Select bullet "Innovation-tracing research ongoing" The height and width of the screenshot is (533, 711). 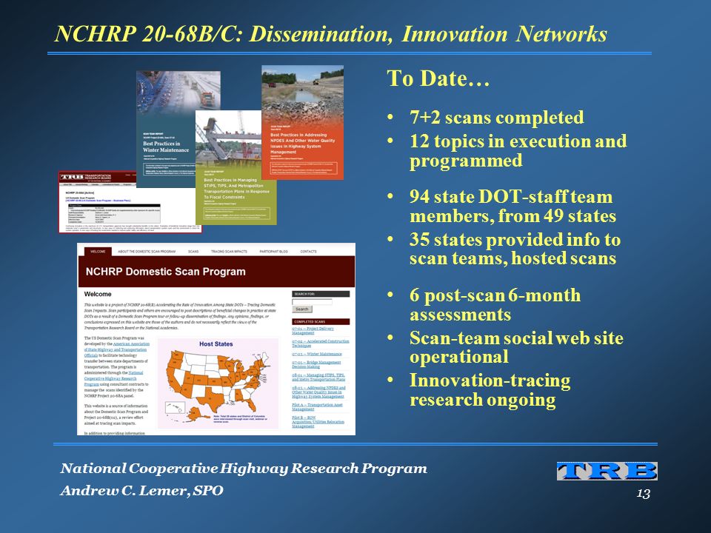(x=490, y=390)
